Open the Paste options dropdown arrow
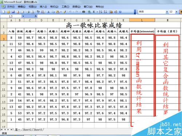 pyautogui.click(x=61, y=12)
